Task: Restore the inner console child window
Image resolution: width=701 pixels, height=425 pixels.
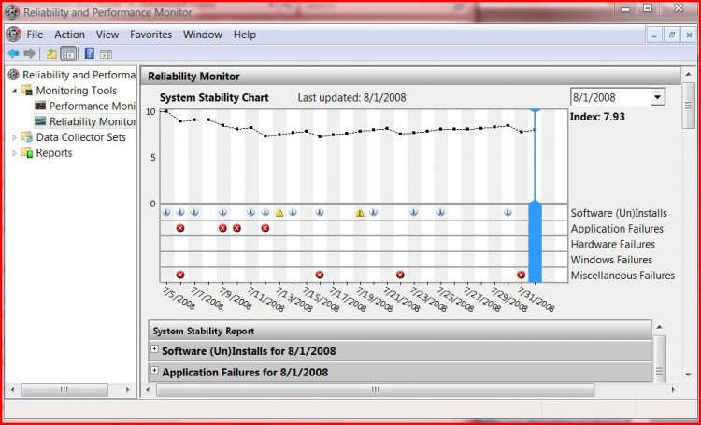Action: coord(671,35)
